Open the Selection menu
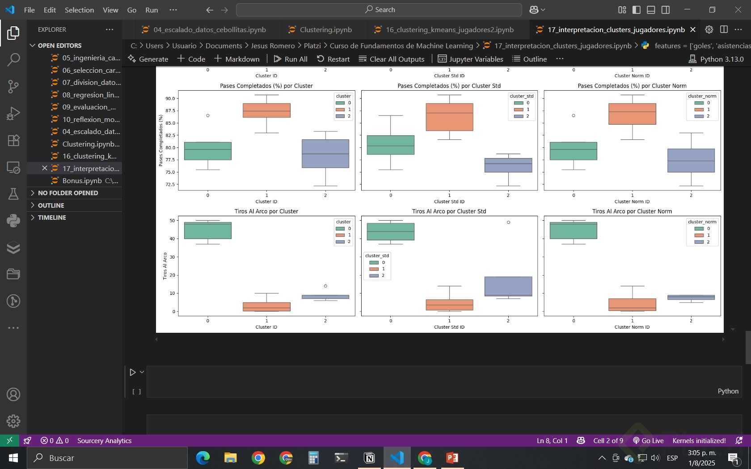751x469 pixels. pyautogui.click(x=79, y=10)
